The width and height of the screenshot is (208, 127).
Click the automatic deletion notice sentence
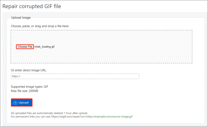coord(49,113)
